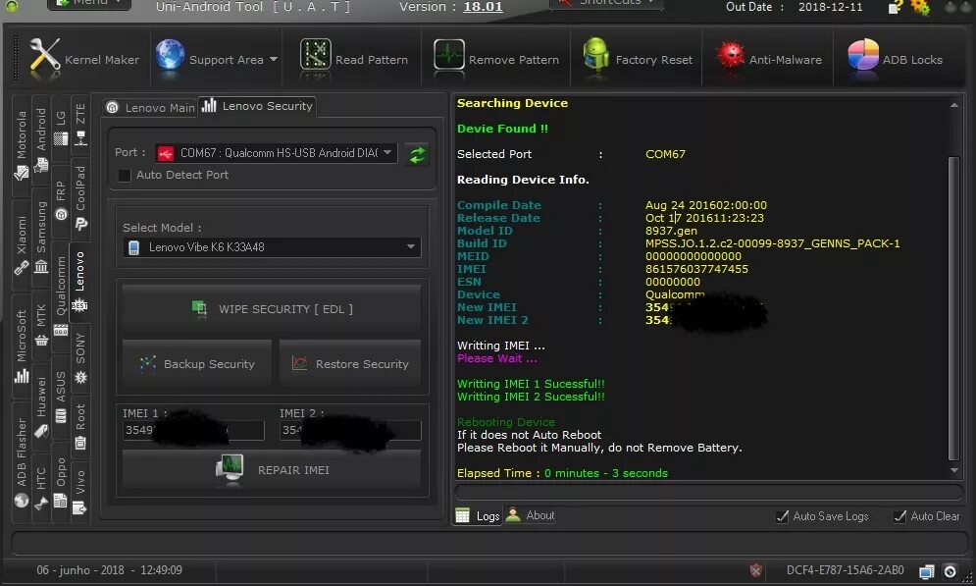976x586 pixels.
Task: Open the HTC vertical tab
Action: pos(41,488)
